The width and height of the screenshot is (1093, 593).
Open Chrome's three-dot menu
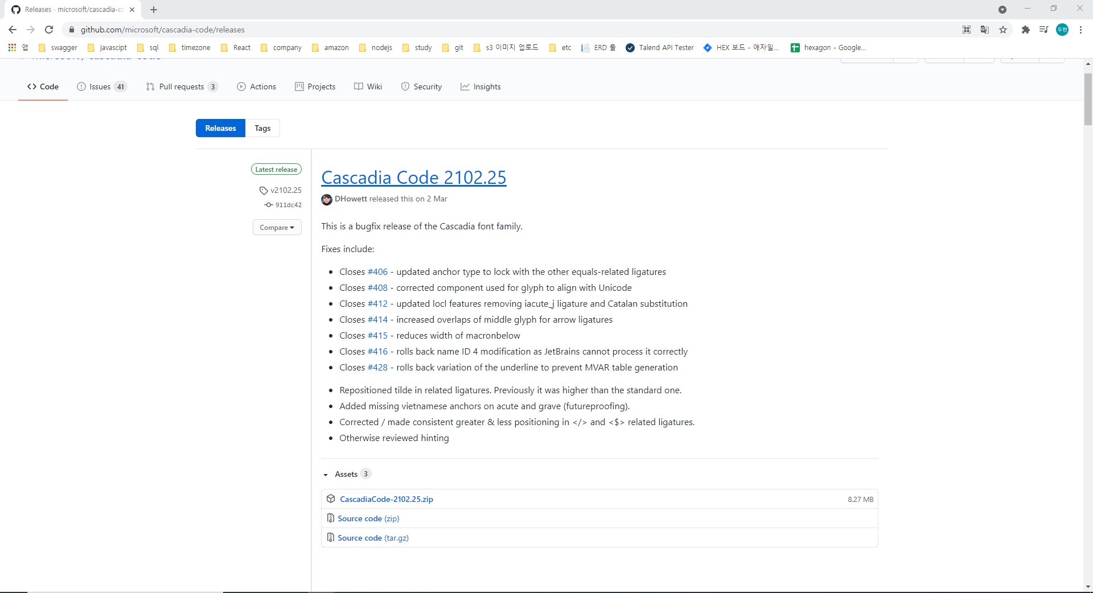click(1081, 30)
